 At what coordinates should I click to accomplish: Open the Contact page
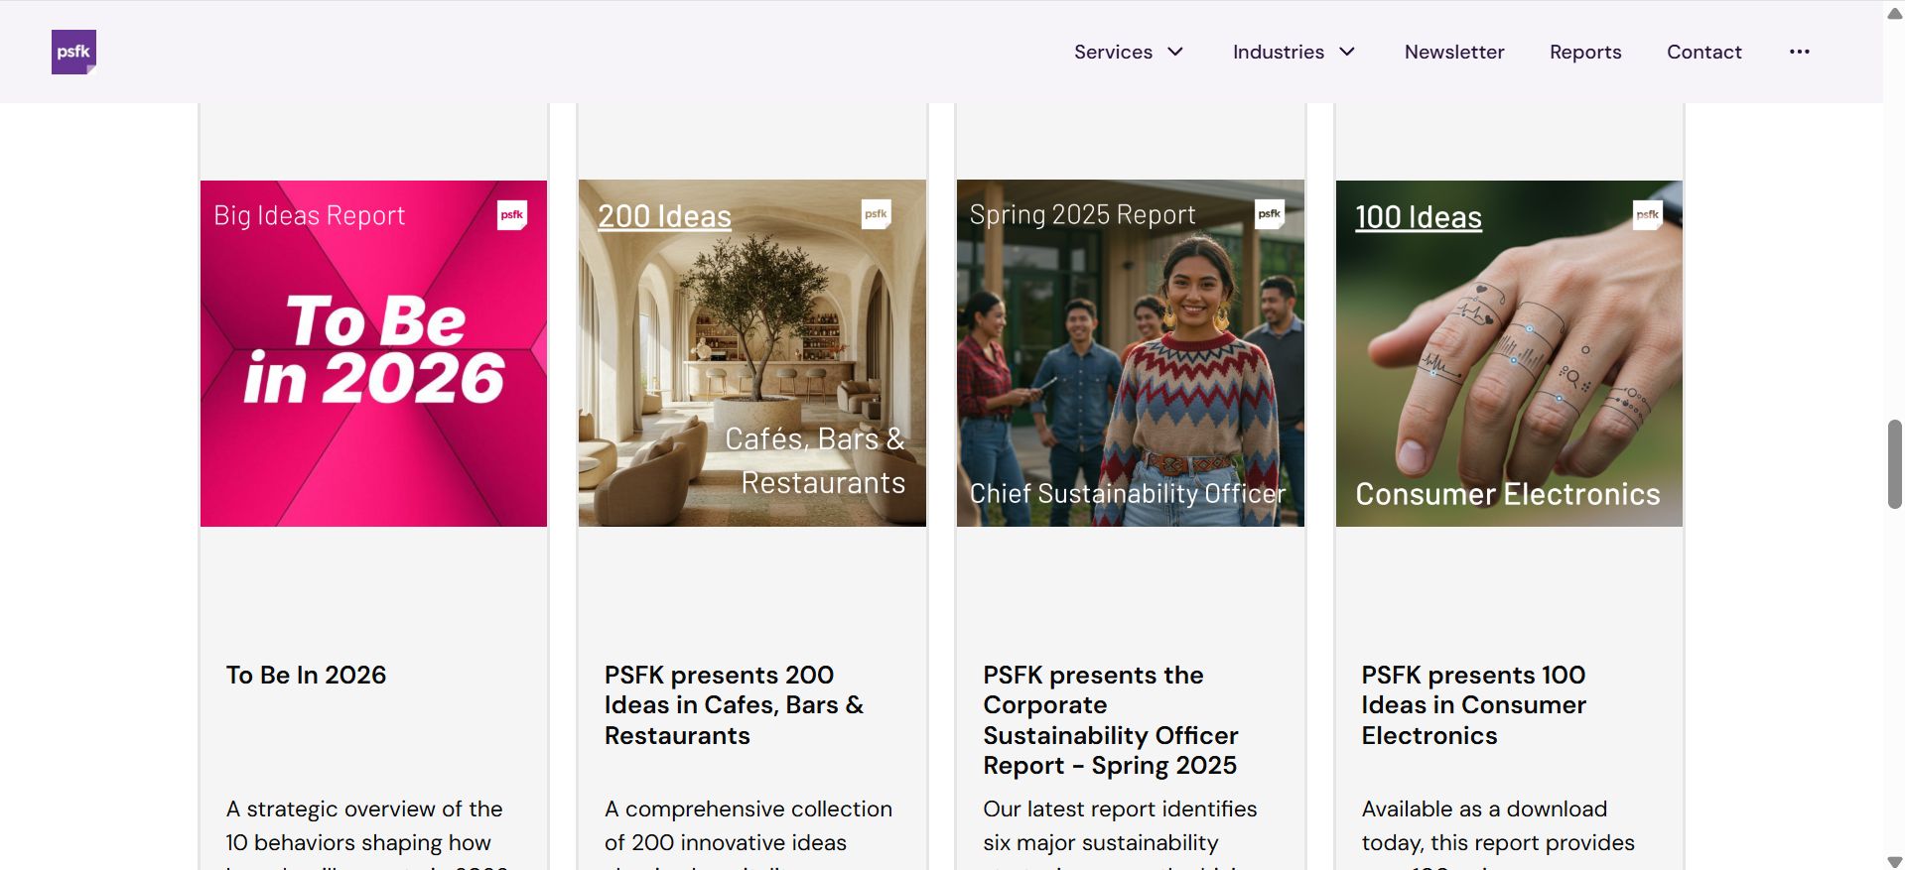[1703, 52]
